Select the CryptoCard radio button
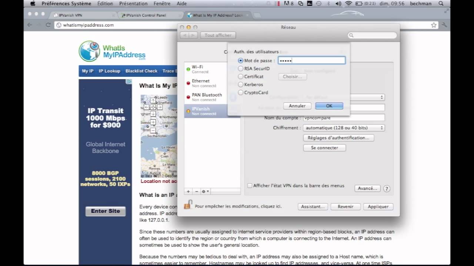The height and width of the screenshot is (266, 474). (x=241, y=93)
